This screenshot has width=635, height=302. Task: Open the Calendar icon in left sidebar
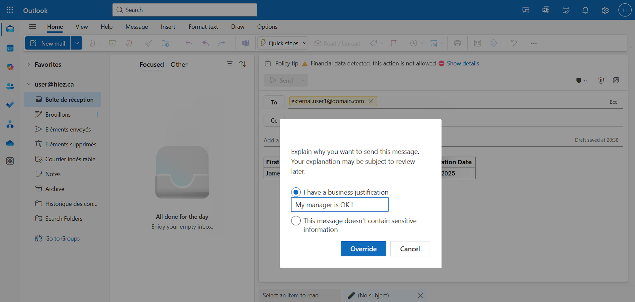(x=10, y=48)
